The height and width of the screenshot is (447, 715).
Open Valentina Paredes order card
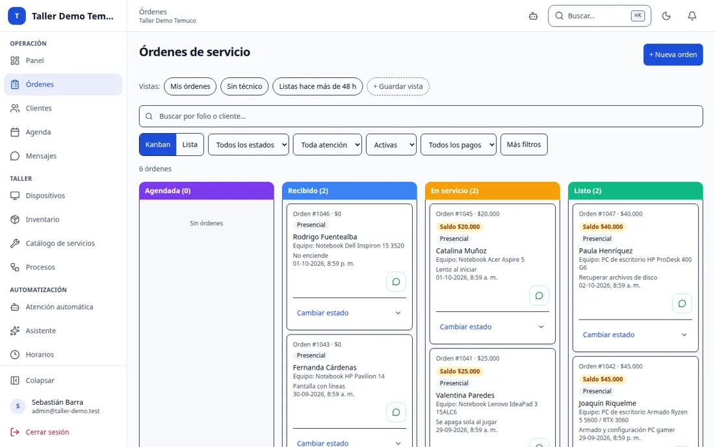pos(493,398)
